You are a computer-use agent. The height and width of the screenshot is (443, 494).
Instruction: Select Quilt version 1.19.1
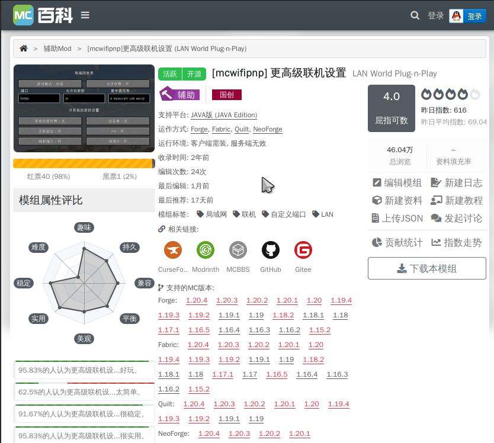(x=229, y=419)
